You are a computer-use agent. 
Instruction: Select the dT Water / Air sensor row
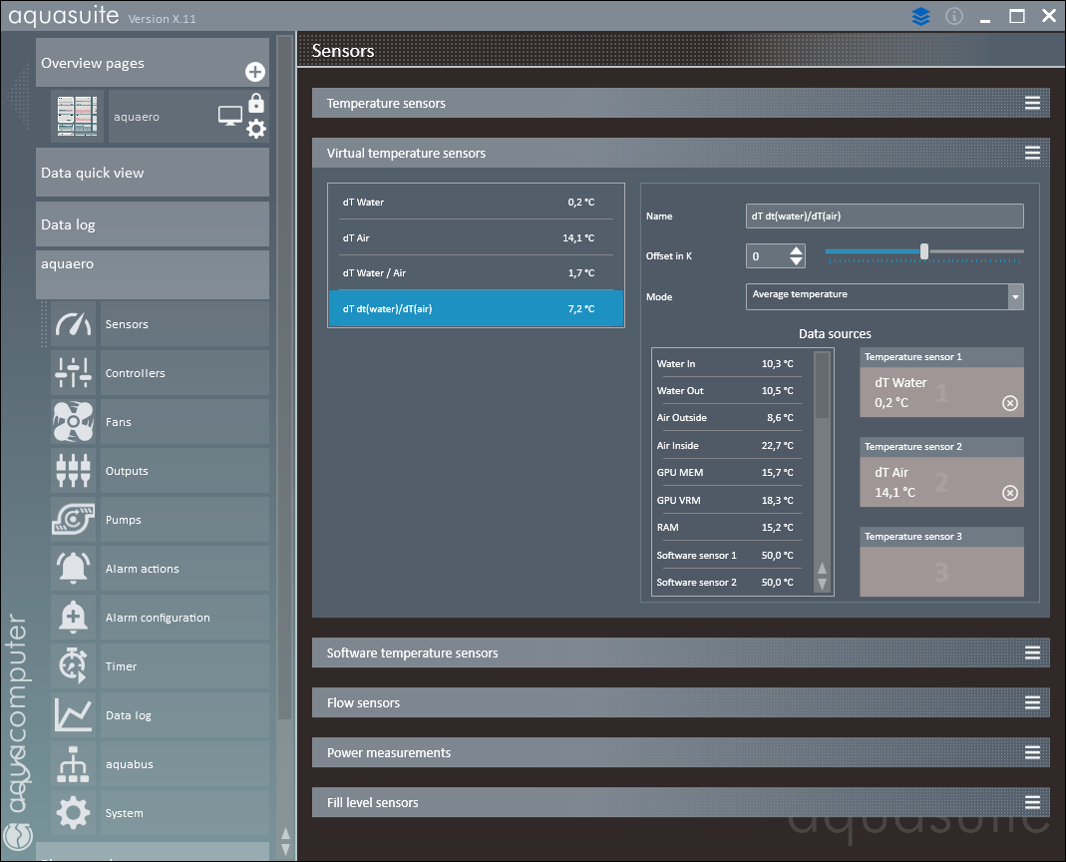[476, 272]
